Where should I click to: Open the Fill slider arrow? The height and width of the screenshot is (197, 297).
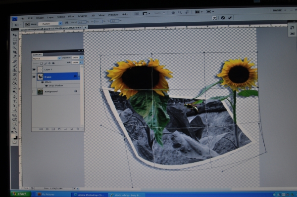coord(81,62)
